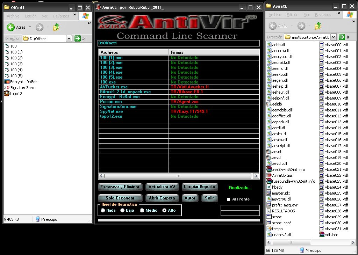This screenshot has width=358, height=255.
Task: Select the RESULTADOS text file
Action: [281, 211]
